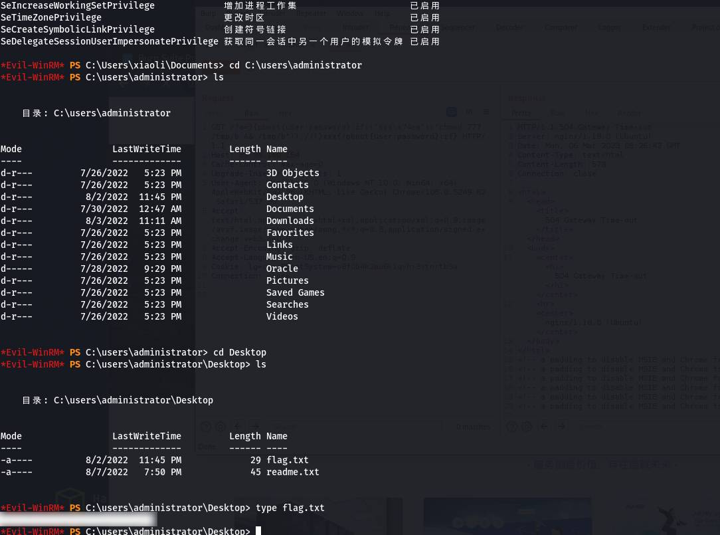This screenshot has height=535, width=720.
Task: Click the '目录: C:\users\administrator\Desktop' heading
Action: (118, 400)
